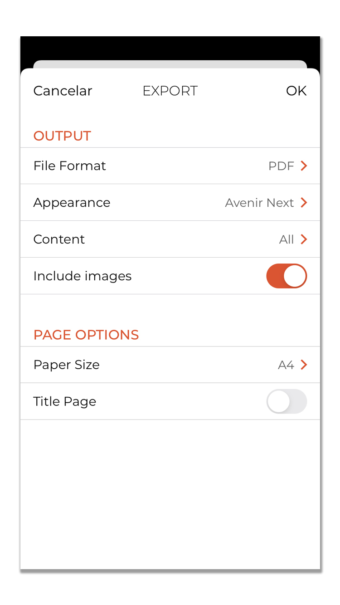Tap Cancelar to dismiss export
Image resolution: width=340 pixels, height=605 pixels.
coord(63,91)
